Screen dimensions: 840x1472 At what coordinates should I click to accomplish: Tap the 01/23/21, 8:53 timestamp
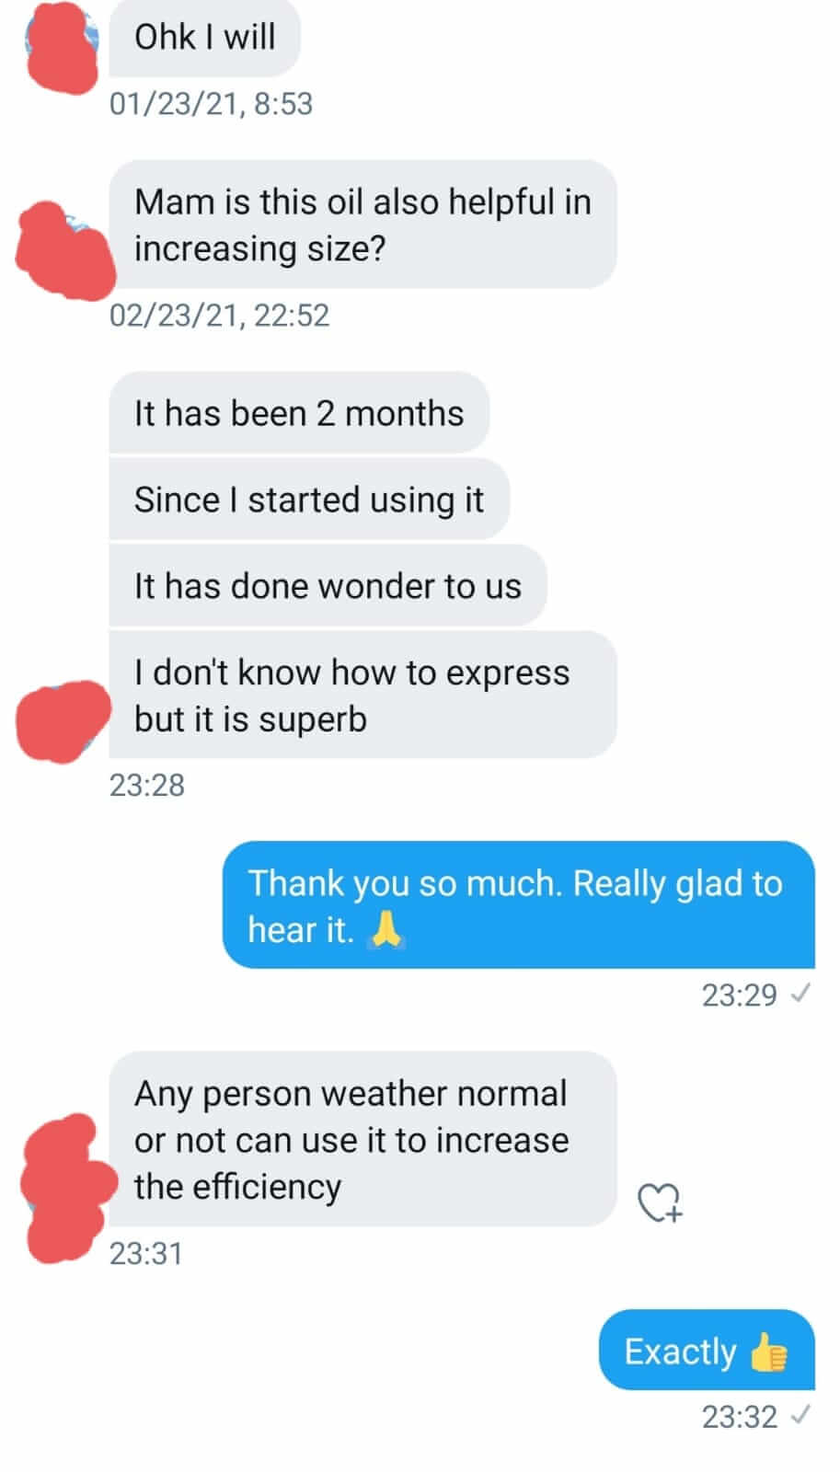[x=211, y=104]
